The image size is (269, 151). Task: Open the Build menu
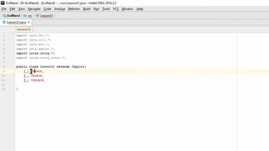point(87,9)
